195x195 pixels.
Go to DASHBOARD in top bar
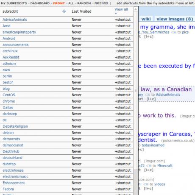click(40, 3)
